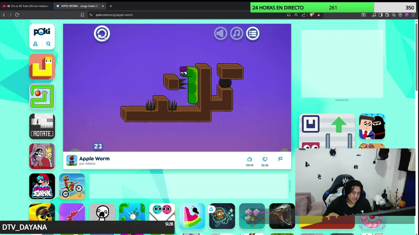Open the purple profile avatar icon
The width and height of the screenshot is (419, 235).
[x=407, y=15]
